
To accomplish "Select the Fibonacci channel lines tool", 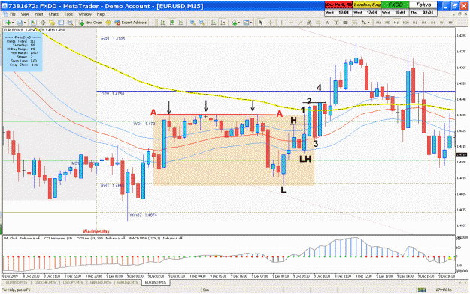I will tap(354, 22).
